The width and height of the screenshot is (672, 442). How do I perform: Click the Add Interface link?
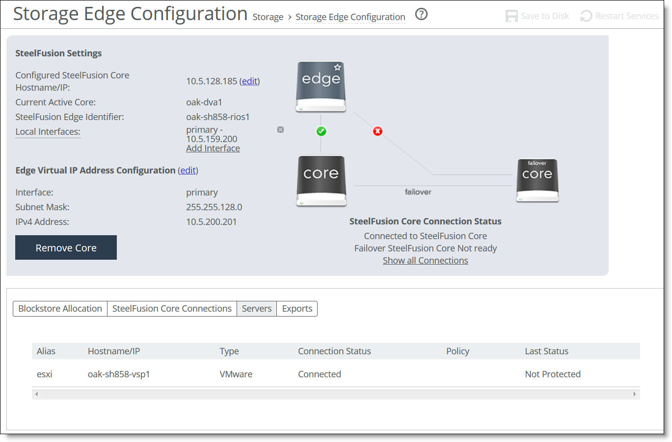[213, 148]
